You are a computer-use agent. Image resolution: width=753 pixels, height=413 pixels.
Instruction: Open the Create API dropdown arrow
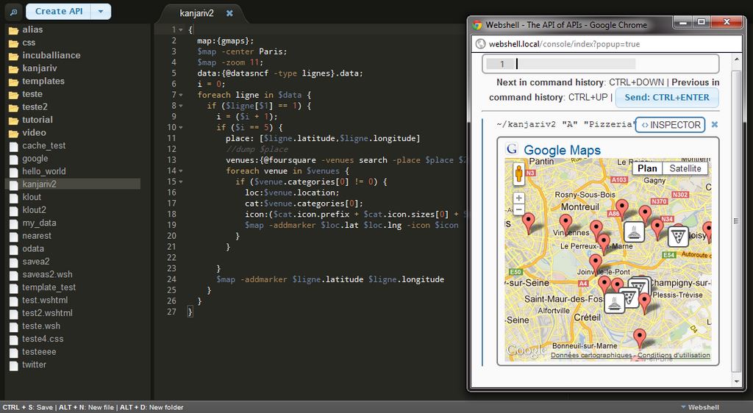click(x=101, y=12)
